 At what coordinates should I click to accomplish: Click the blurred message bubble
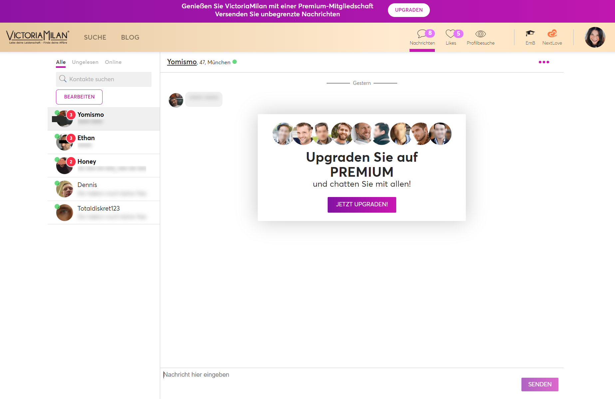(x=203, y=99)
